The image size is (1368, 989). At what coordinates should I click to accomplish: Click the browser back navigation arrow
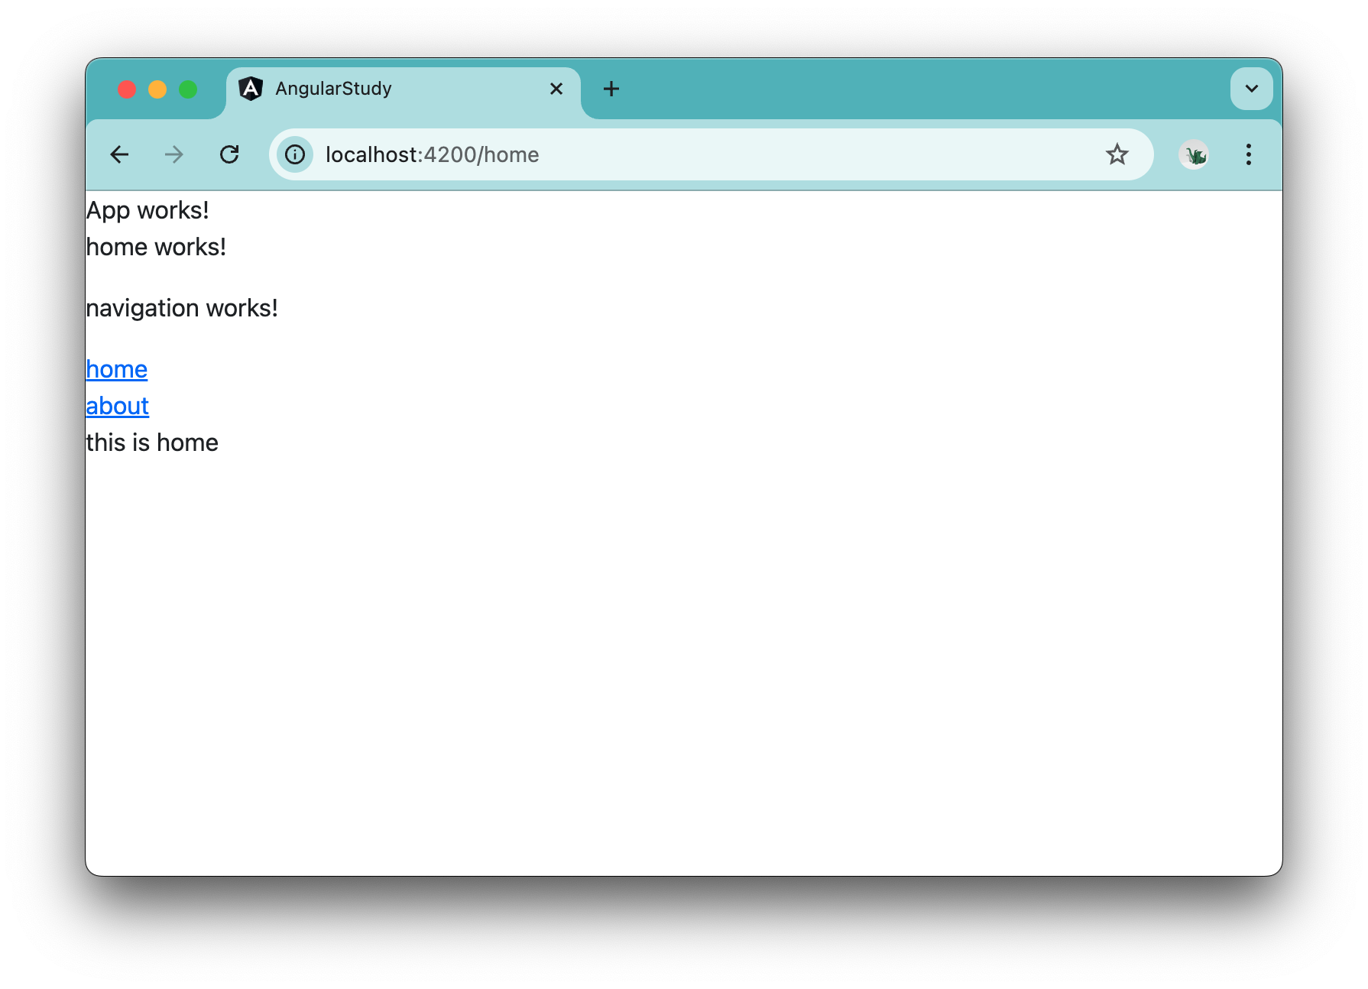[x=119, y=154]
